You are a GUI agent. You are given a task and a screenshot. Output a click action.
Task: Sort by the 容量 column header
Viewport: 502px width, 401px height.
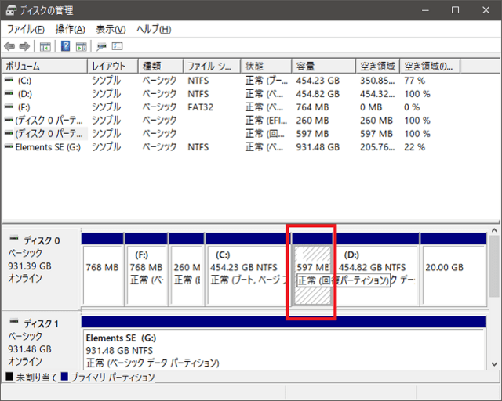click(x=322, y=66)
